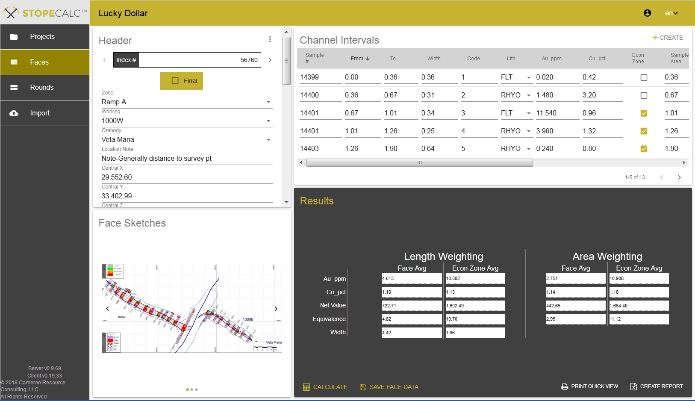Go to next face index arrow
Screen dimensions: 695x401
(x=270, y=60)
